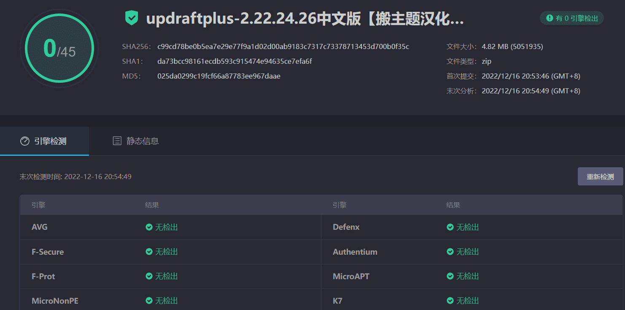
Task: Click the exclamation icon in 有 0 引擎检出 badge
Action: (x=550, y=18)
